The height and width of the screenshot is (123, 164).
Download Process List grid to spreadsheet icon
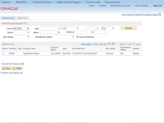point(113,44)
